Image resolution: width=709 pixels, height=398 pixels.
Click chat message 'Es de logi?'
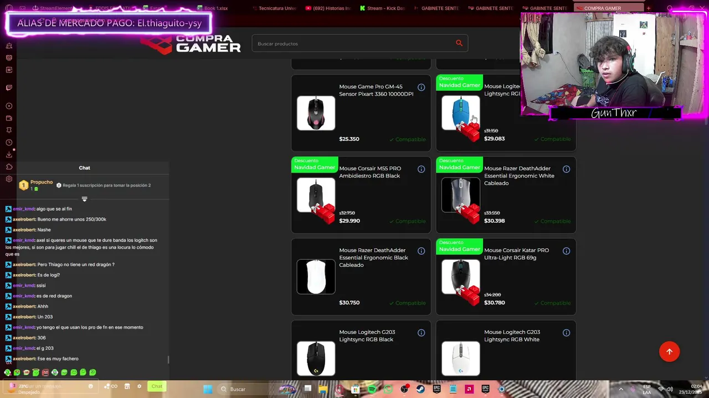click(x=48, y=275)
